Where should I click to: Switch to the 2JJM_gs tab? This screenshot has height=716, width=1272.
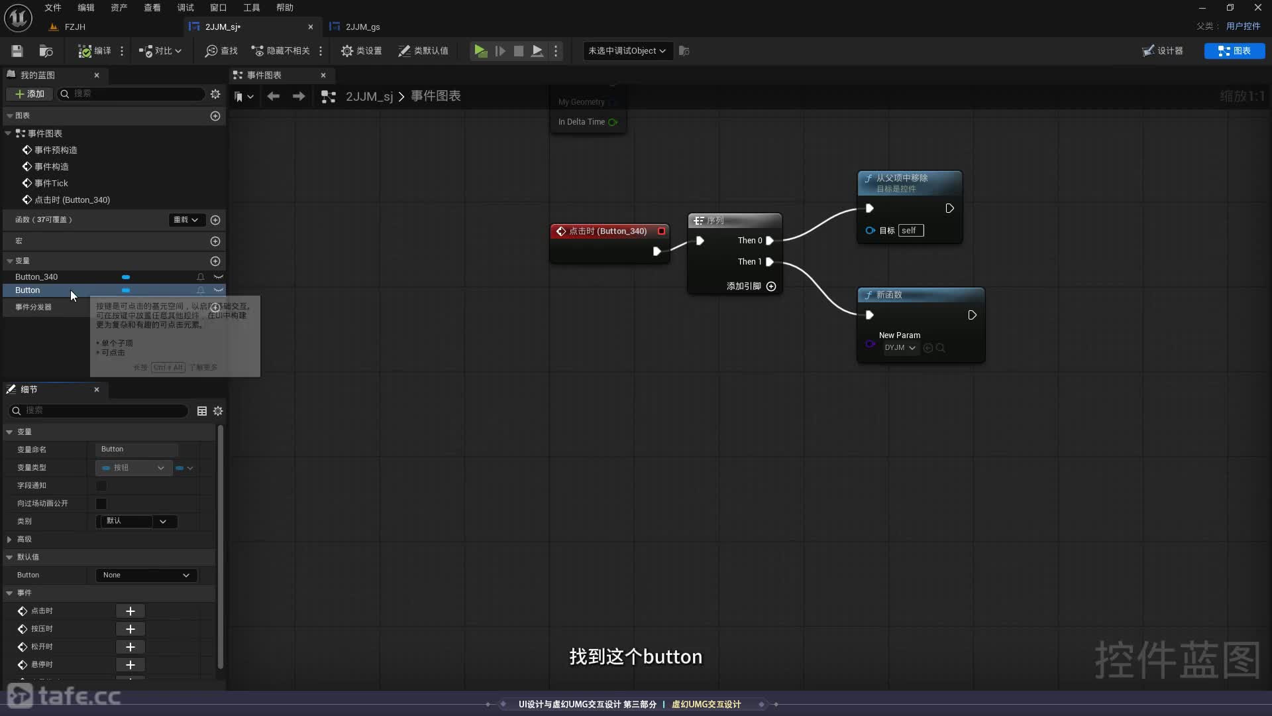[362, 27]
